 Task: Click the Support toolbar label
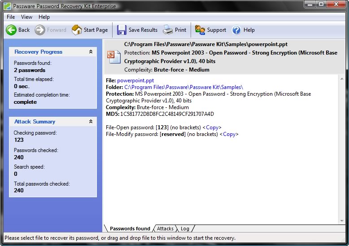point(217,30)
